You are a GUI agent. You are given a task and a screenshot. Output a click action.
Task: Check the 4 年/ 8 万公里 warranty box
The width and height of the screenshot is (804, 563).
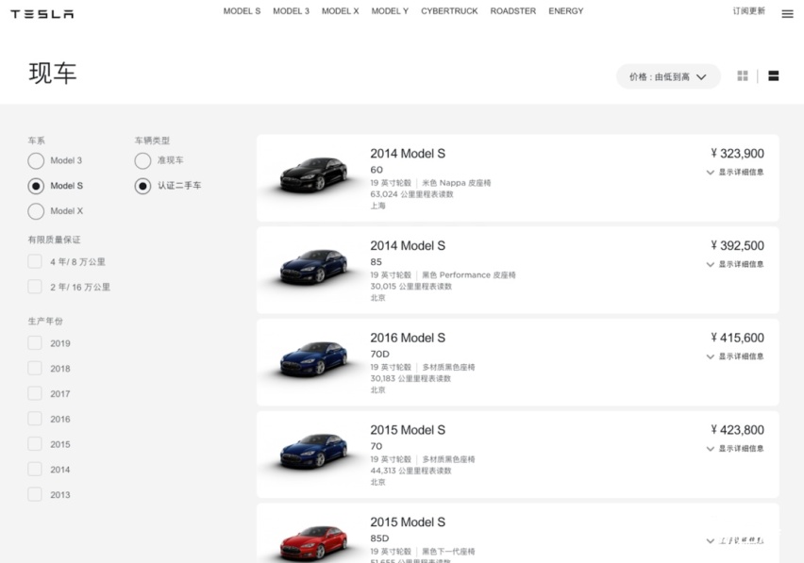click(35, 261)
